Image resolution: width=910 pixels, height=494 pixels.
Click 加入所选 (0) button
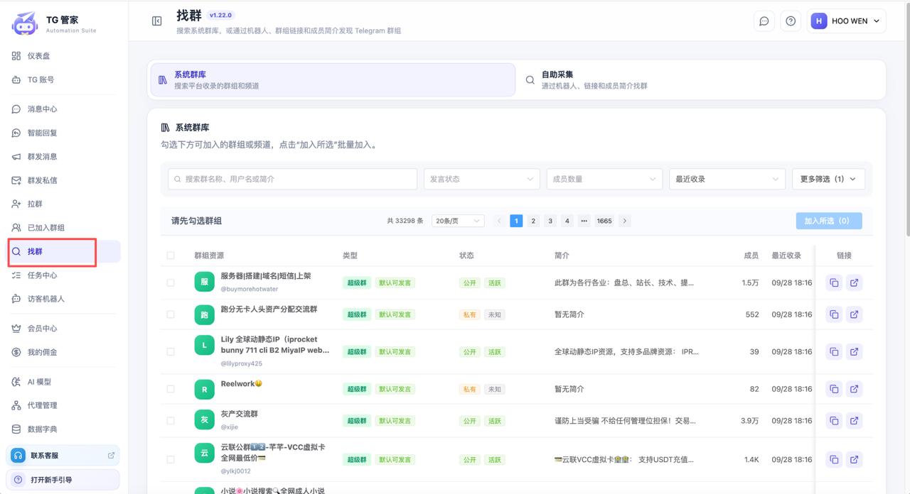tap(829, 221)
